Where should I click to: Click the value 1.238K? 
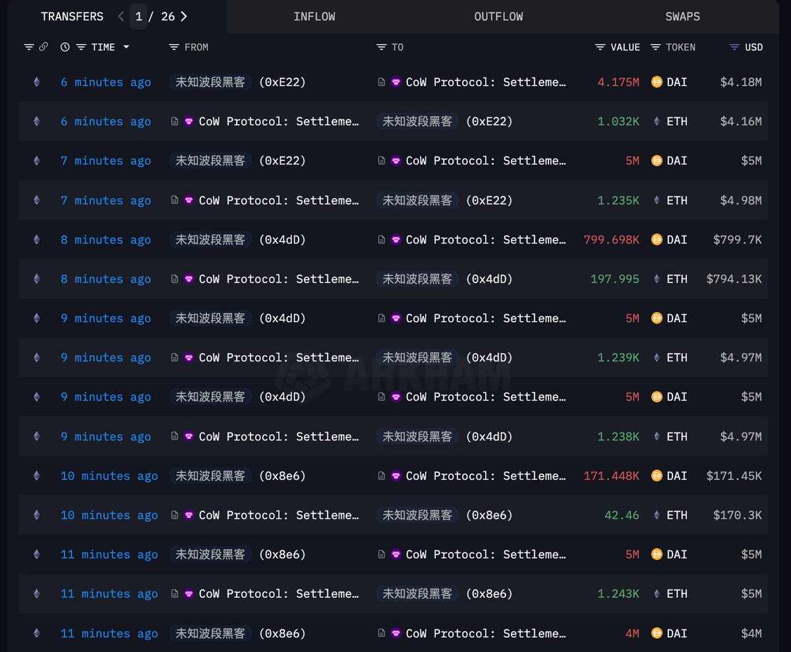click(x=618, y=436)
